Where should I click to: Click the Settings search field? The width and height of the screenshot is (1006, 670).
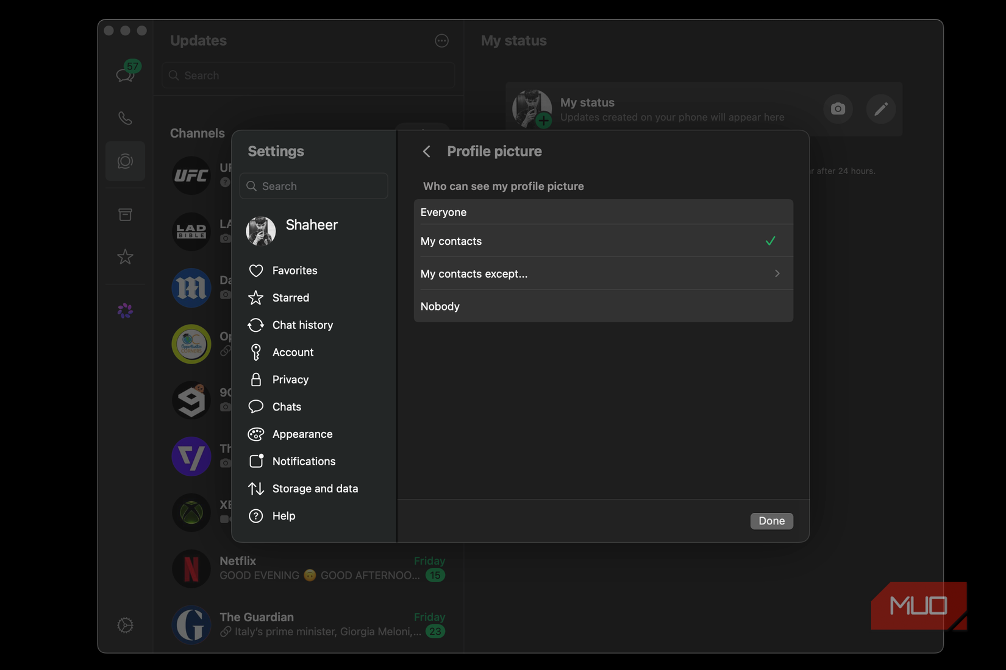pyautogui.click(x=314, y=186)
